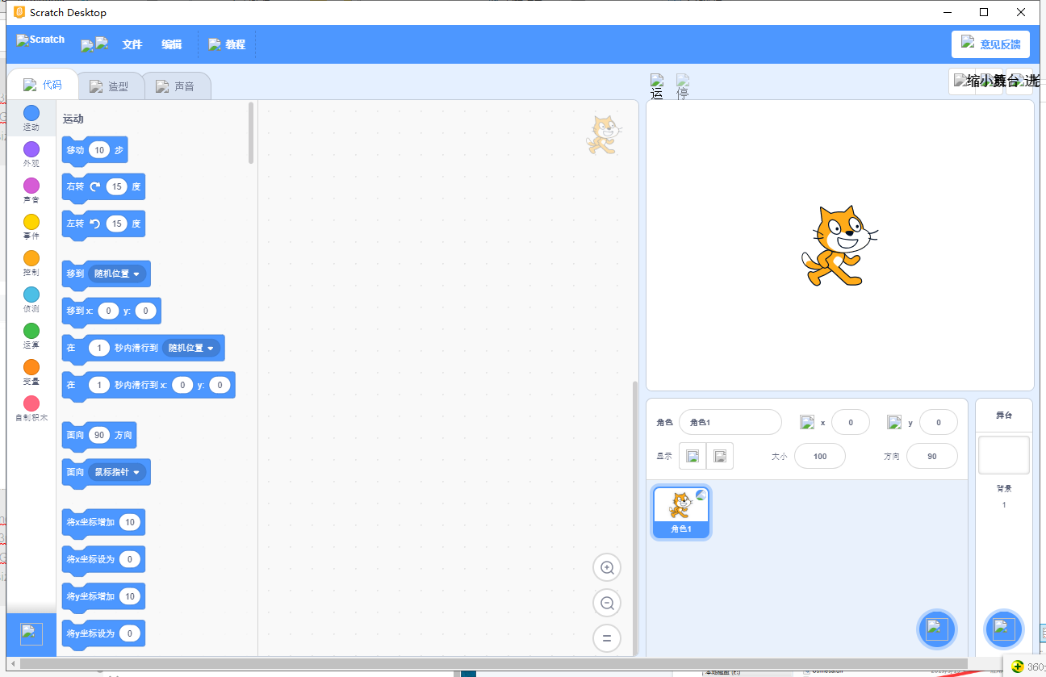Image resolution: width=1046 pixels, height=677 pixels.
Task: Edit the 15 value in the 右转 block
Action: tap(117, 186)
